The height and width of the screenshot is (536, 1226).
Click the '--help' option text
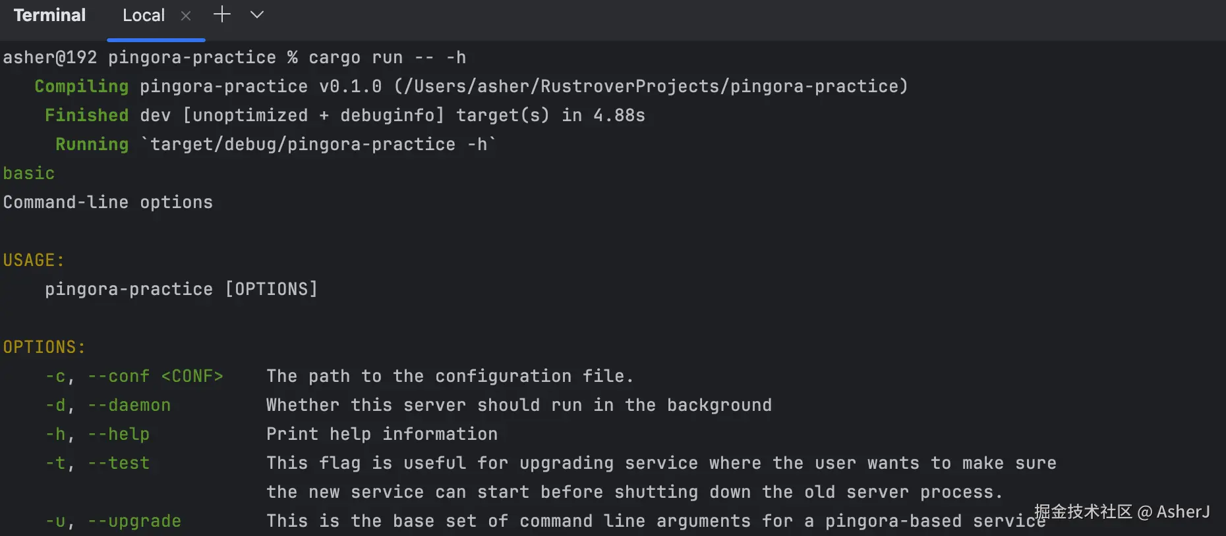coord(119,434)
